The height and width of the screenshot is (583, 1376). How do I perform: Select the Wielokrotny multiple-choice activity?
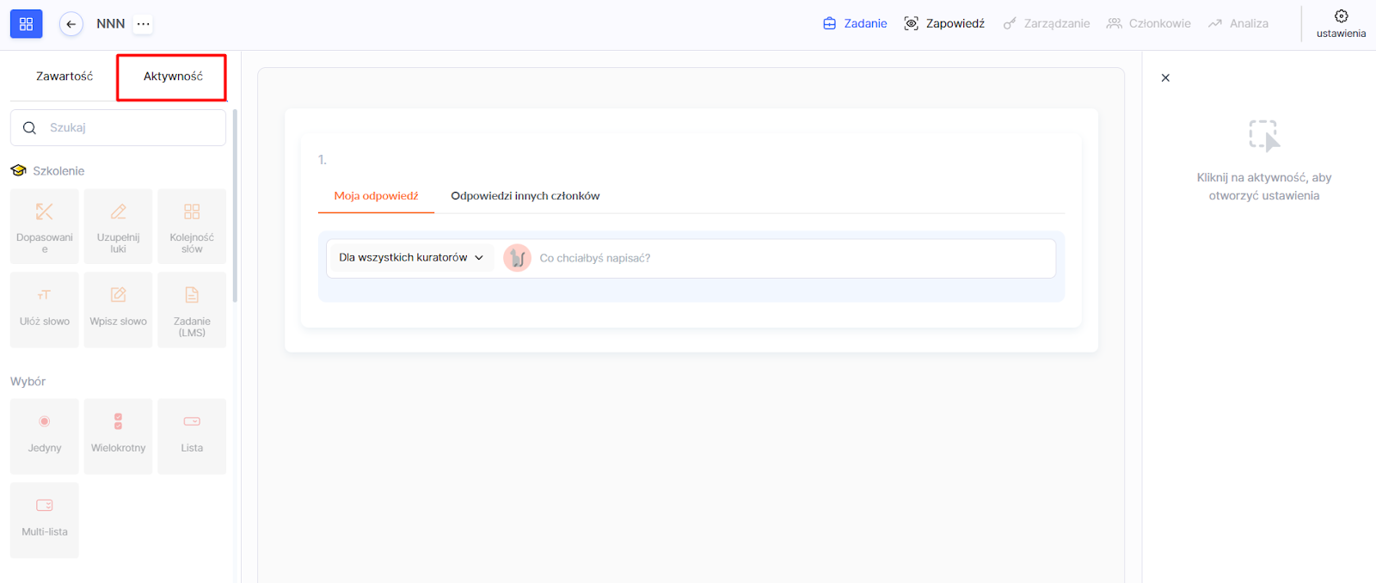click(119, 436)
